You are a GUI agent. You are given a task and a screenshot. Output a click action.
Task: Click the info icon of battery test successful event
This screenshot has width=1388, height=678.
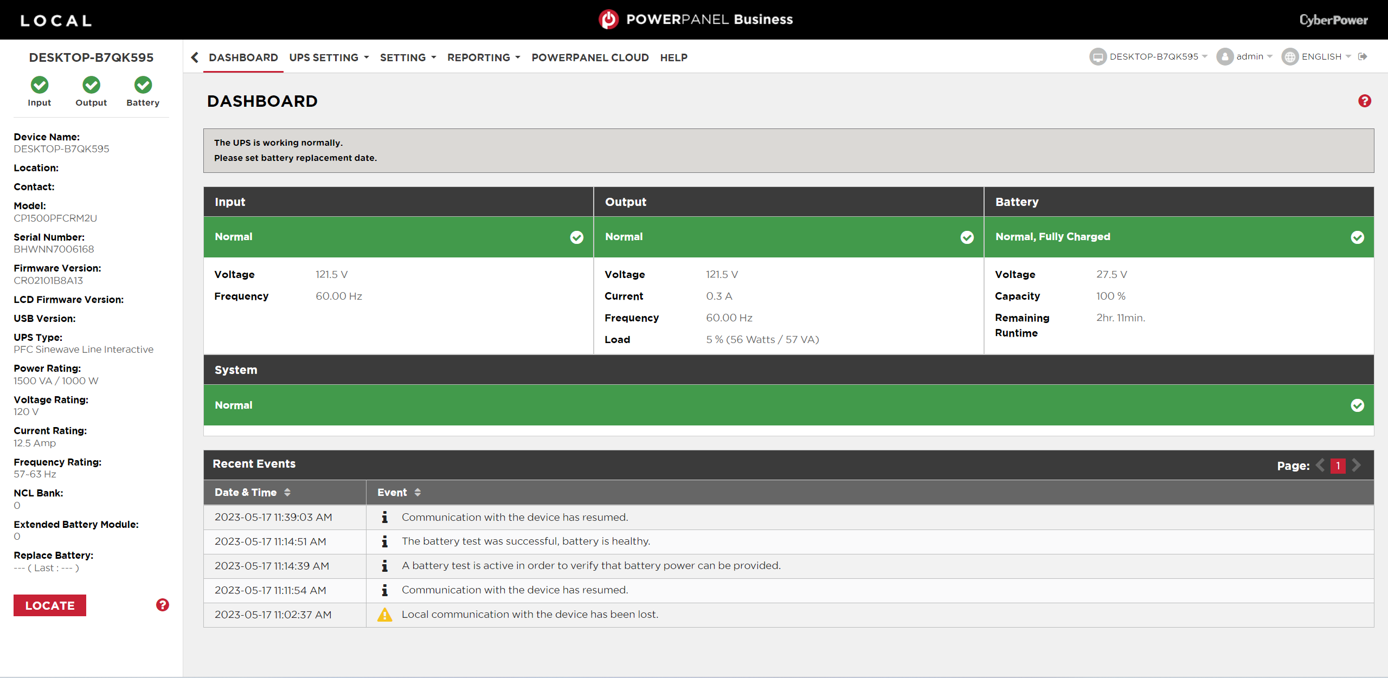[x=384, y=541]
